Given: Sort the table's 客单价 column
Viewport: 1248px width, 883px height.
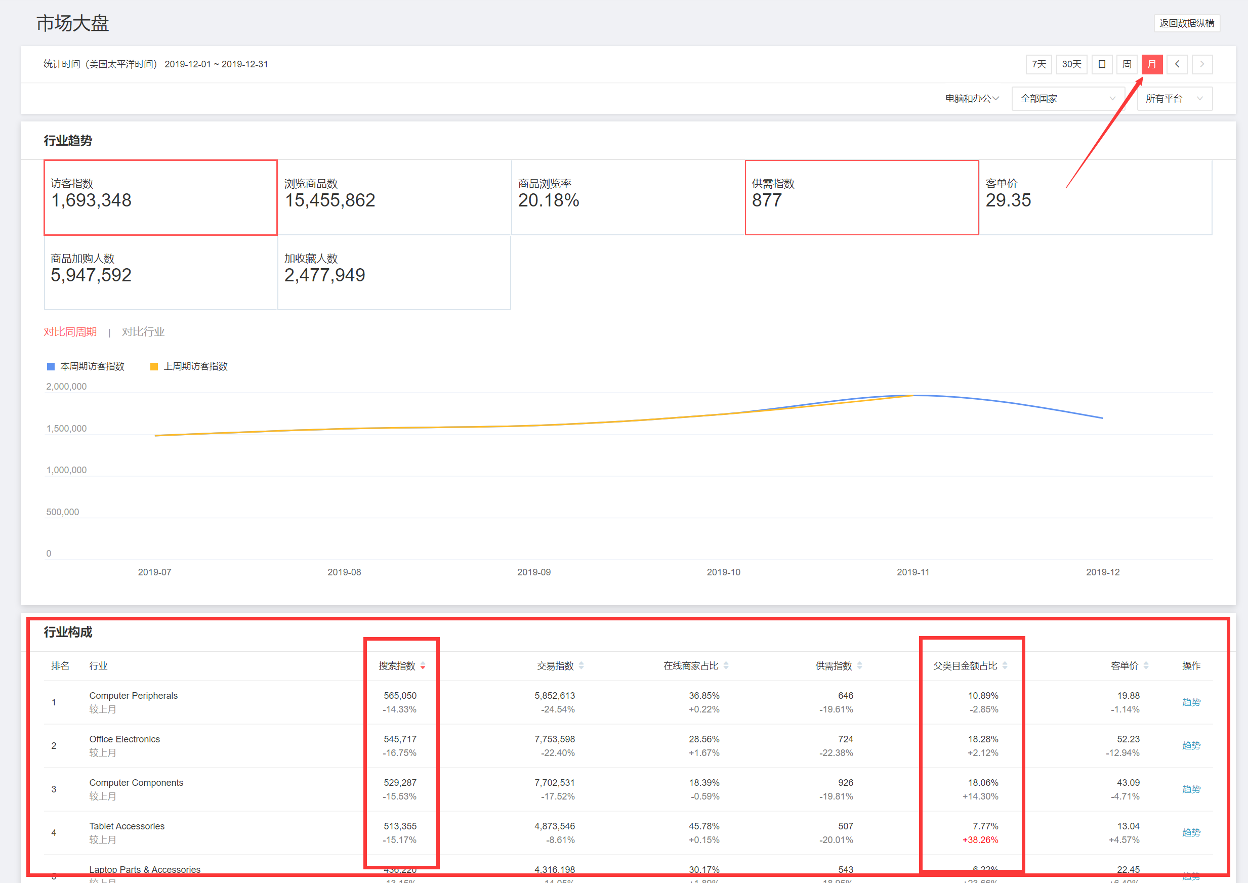Looking at the screenshot, I should pos(1146,666).
